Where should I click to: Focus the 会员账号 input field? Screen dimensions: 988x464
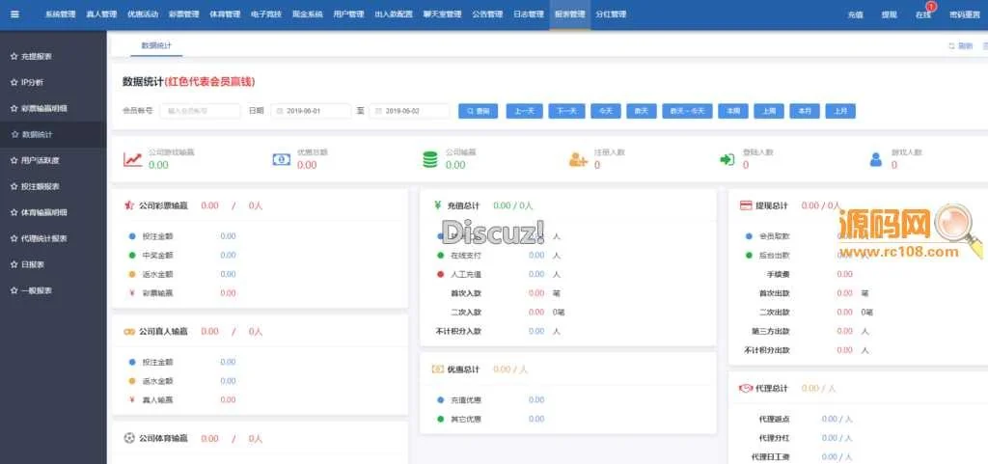[x=199, y=111]
